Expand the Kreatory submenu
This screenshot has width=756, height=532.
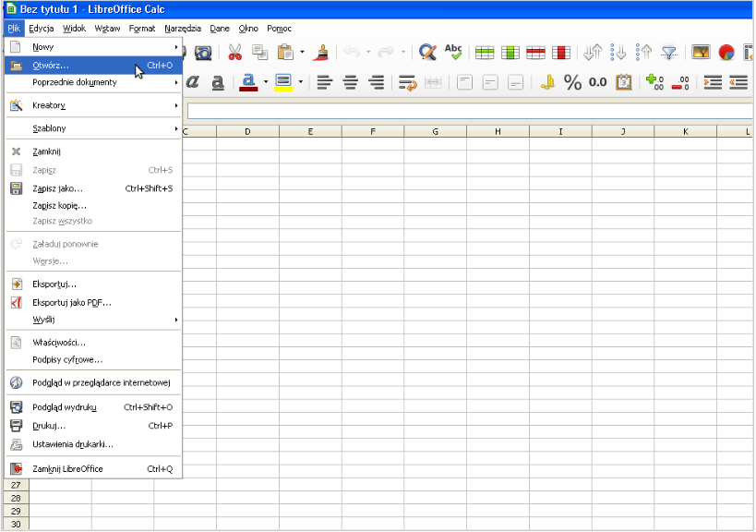(93, 105)
